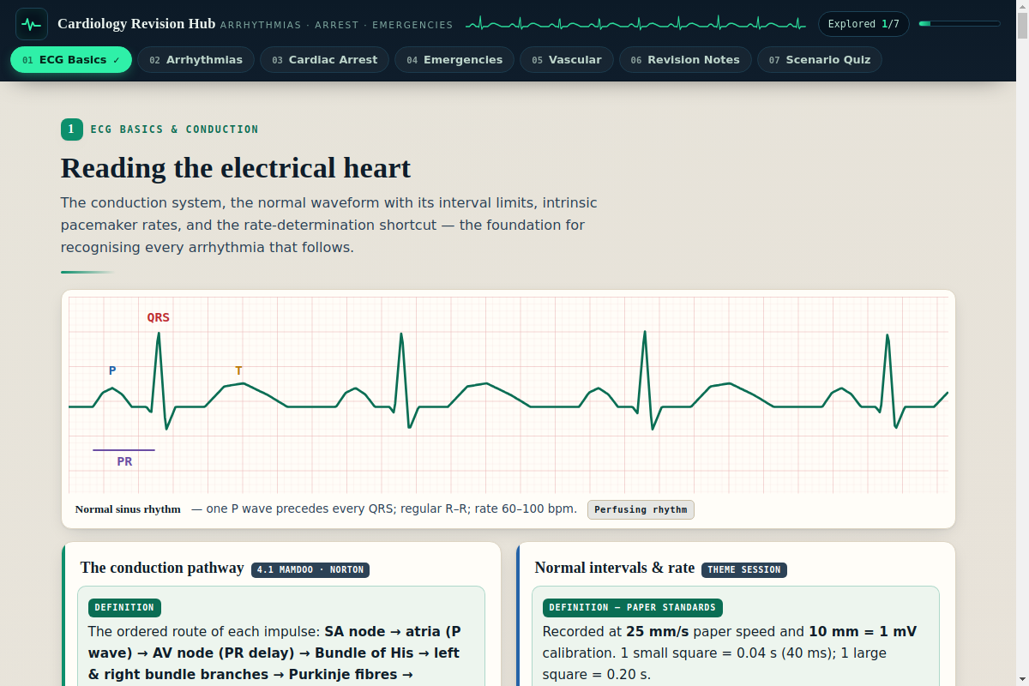Click the DEFINITION label in conduction card

pos(124,608)
